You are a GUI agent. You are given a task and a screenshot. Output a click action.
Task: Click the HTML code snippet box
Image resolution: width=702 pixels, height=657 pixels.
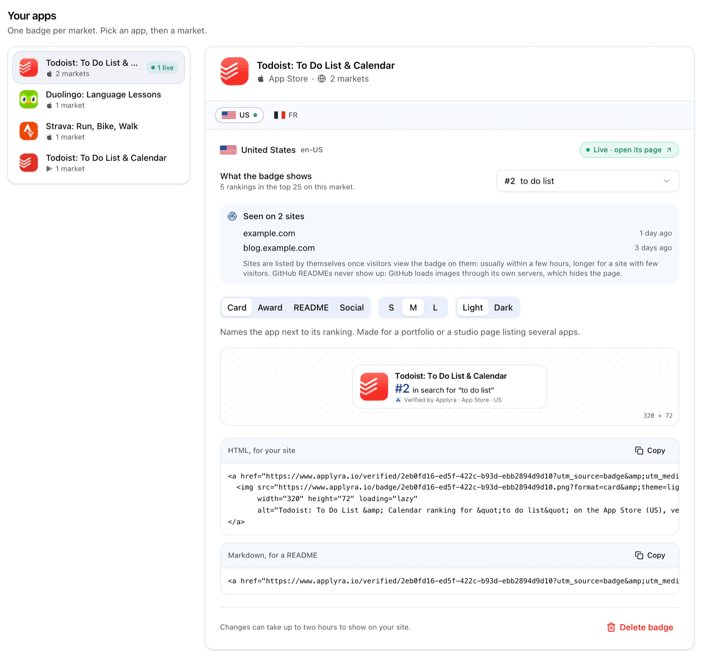(449, 499)
